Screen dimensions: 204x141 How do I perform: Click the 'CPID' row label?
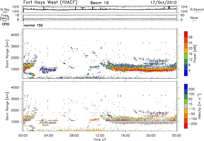(6, 24)
